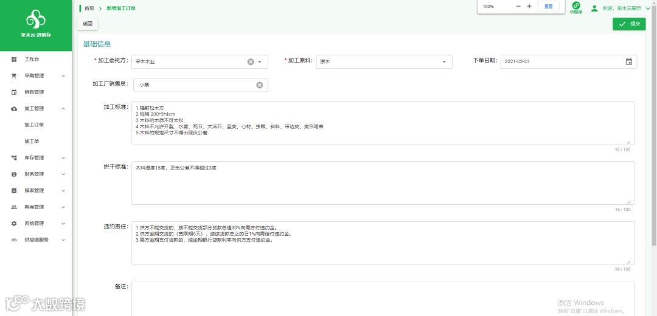Go to 首页 via breadcrumb
This screenshot has height=316, width=657.
(x=89, y=8)
